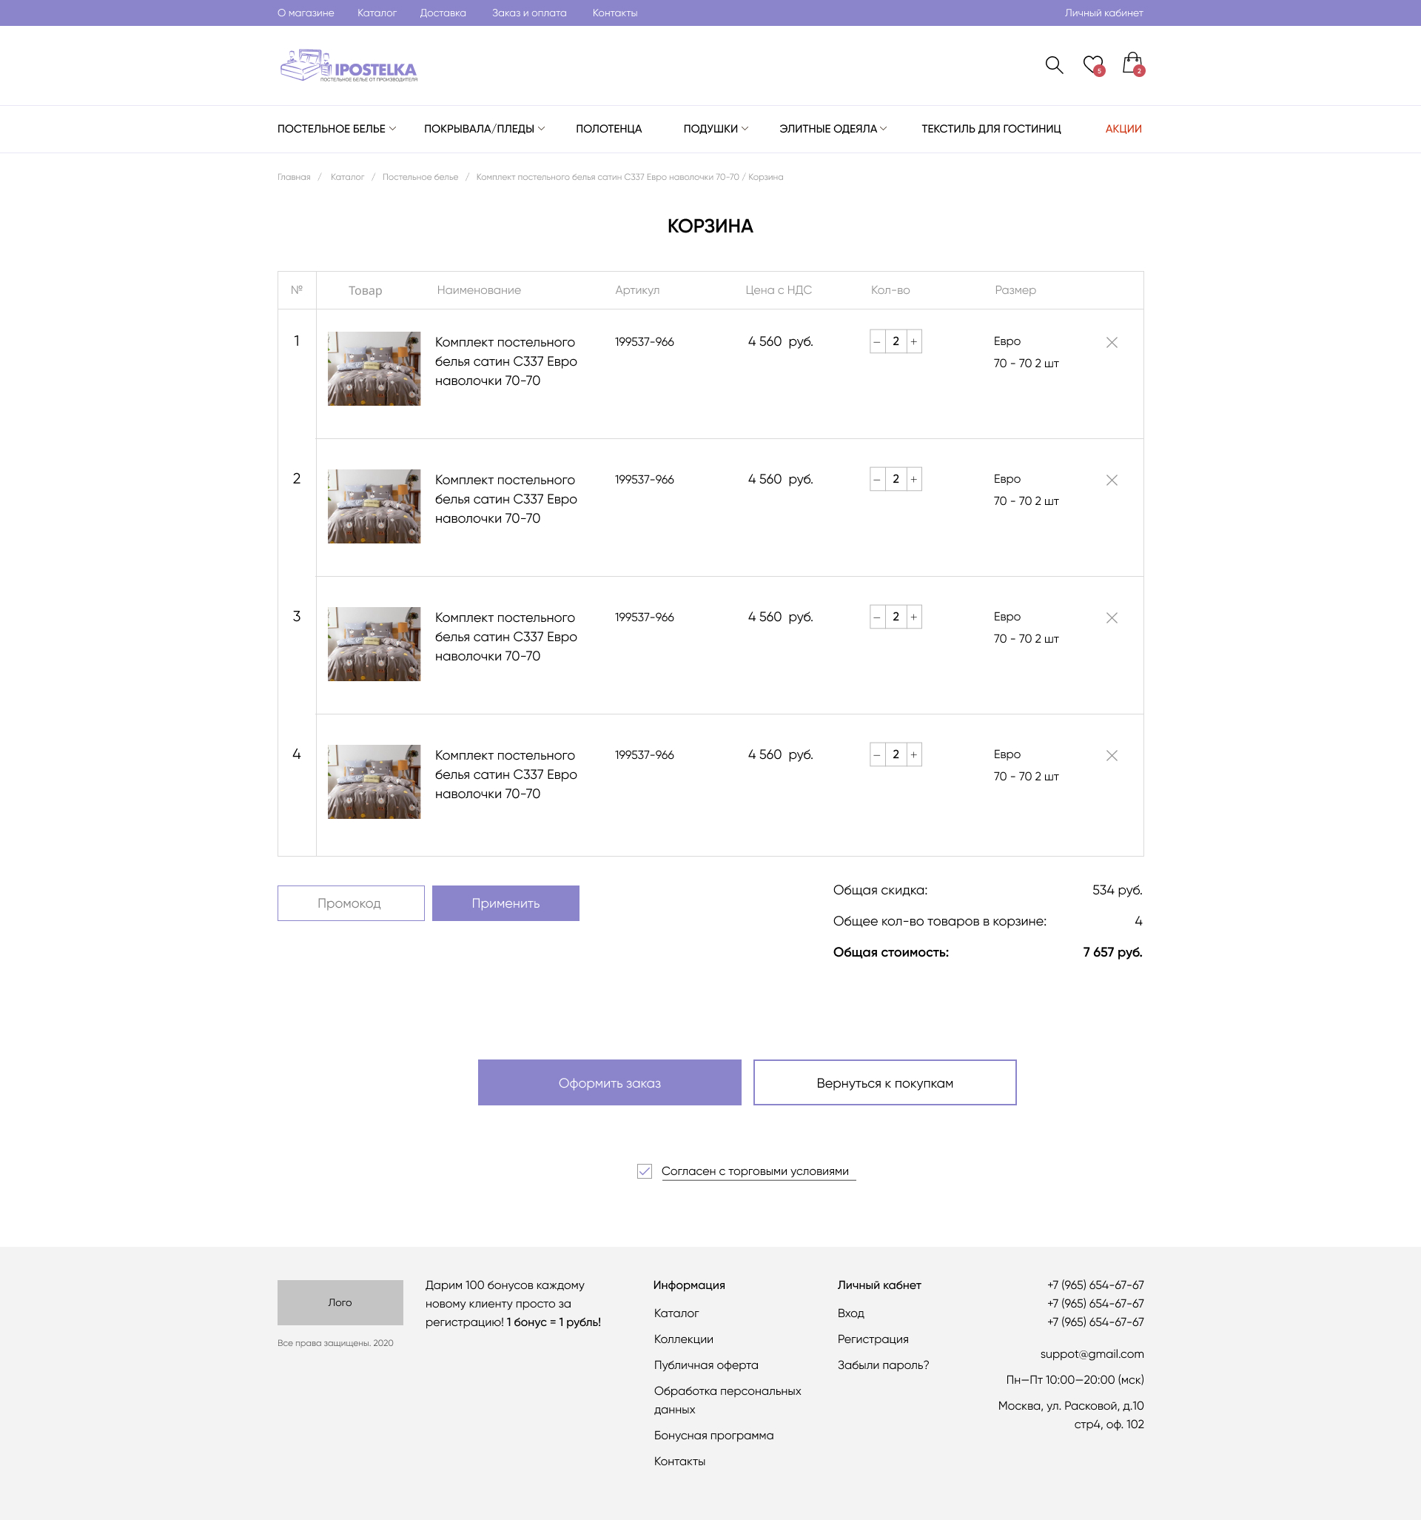
Task: Remove the first cart item
Action: coord(1112,343)
